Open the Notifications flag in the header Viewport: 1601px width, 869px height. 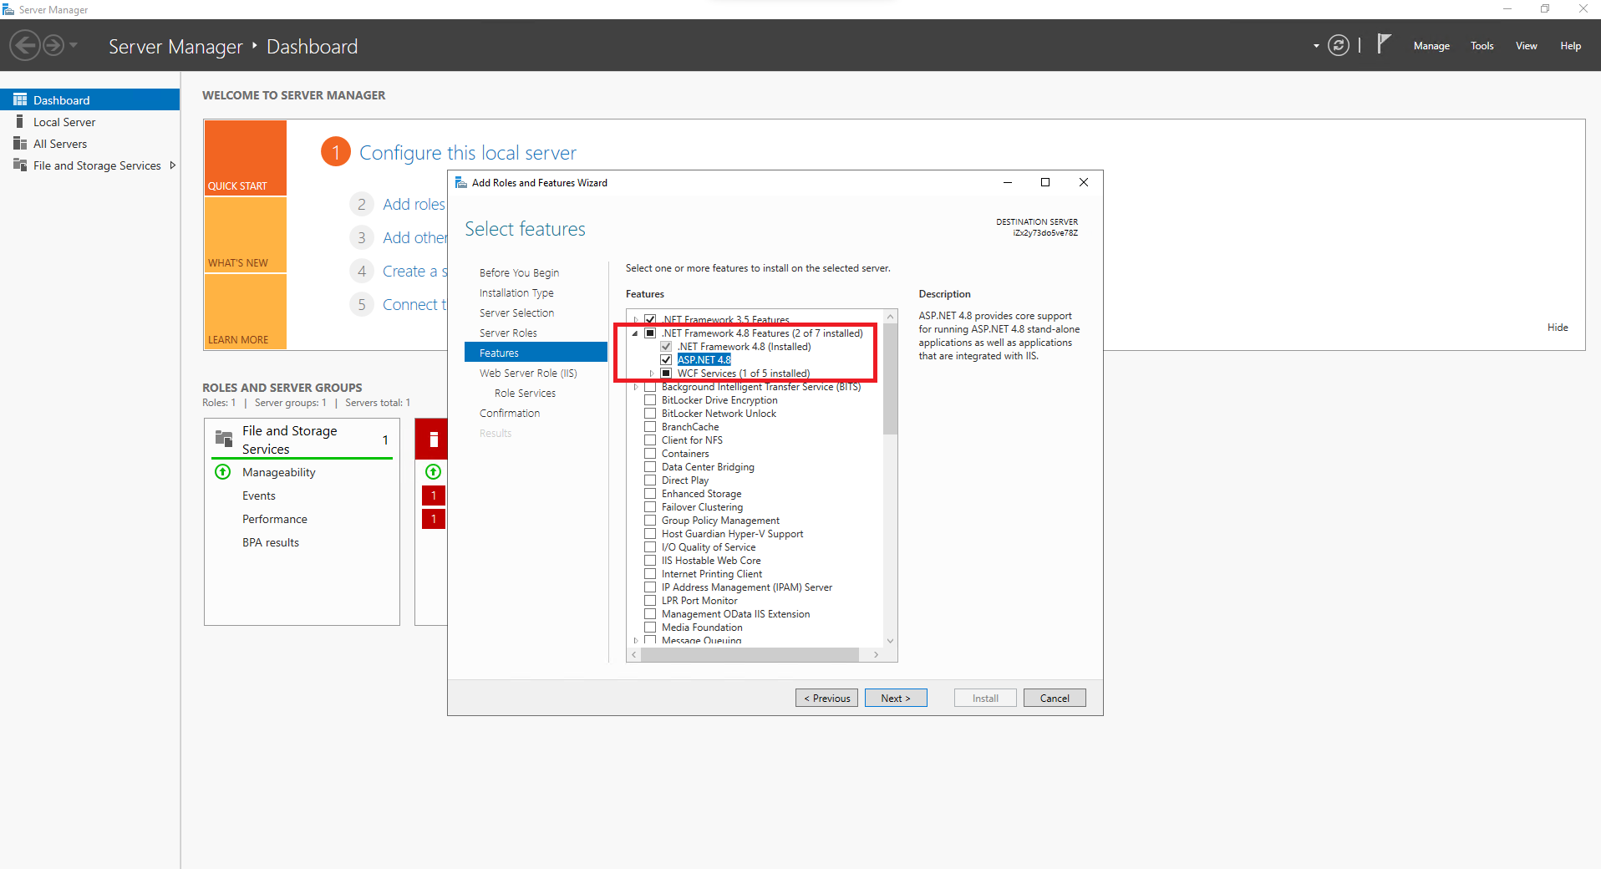point(1384,43)
